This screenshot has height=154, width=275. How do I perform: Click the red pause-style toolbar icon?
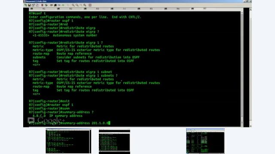42,5
